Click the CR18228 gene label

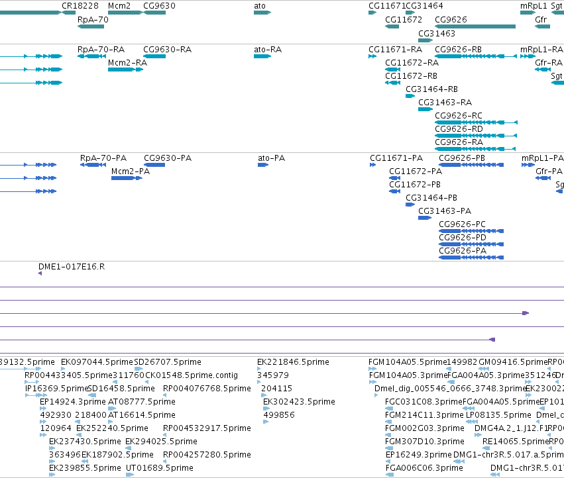tap(80, 6)
